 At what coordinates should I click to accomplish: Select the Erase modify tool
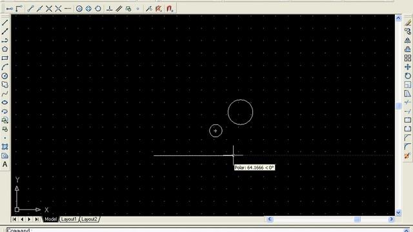[x=408, y=23]
